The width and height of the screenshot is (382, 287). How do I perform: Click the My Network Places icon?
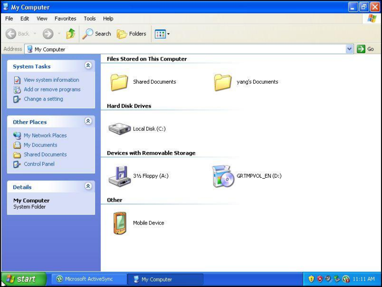point(17,135)
